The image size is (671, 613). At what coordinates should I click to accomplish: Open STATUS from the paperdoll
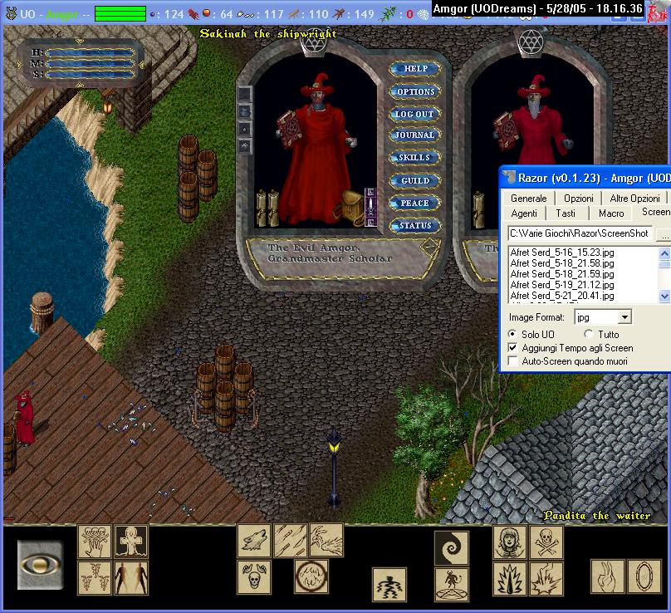(414, 225)
